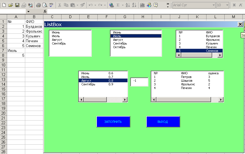Select Июнь 0.6 row in months listbox
The image size is (245, 154).
pos(103,73)
